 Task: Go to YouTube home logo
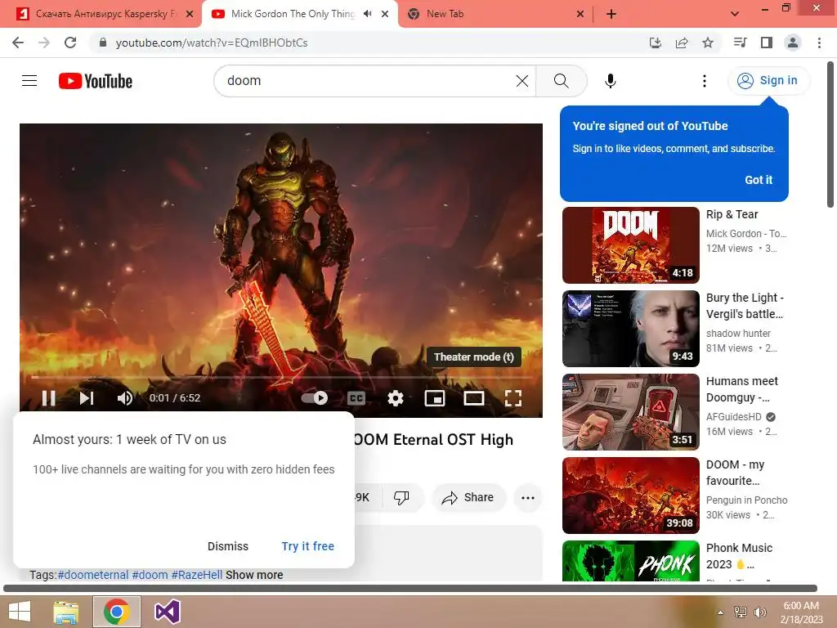coord(96,81)
